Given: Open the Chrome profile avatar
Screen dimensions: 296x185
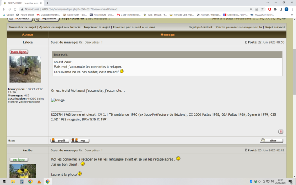Looking at the screenshot, I should 286,9.
